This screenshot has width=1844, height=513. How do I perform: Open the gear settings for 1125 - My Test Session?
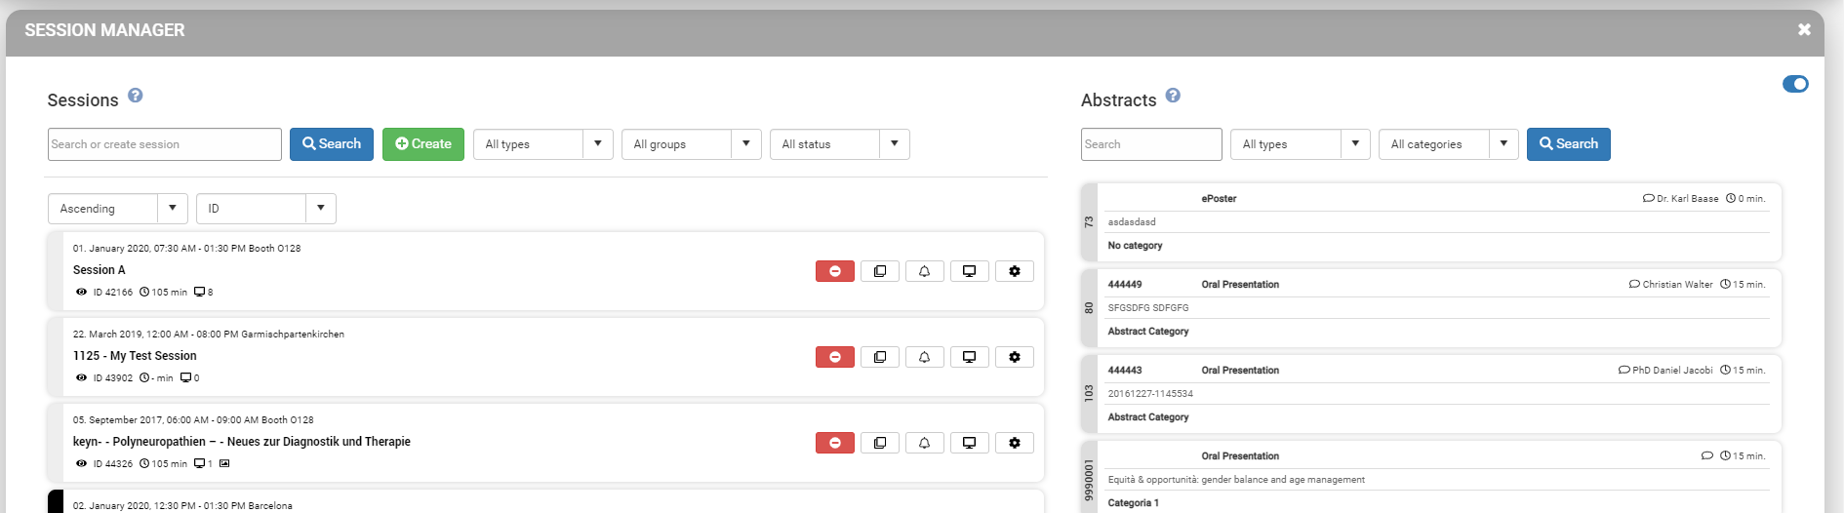1015,357
